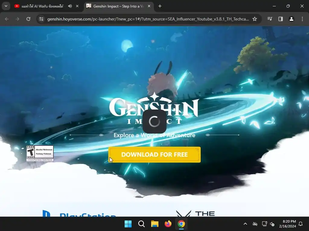Open media controls icon in toolbar

coord(270,19)
